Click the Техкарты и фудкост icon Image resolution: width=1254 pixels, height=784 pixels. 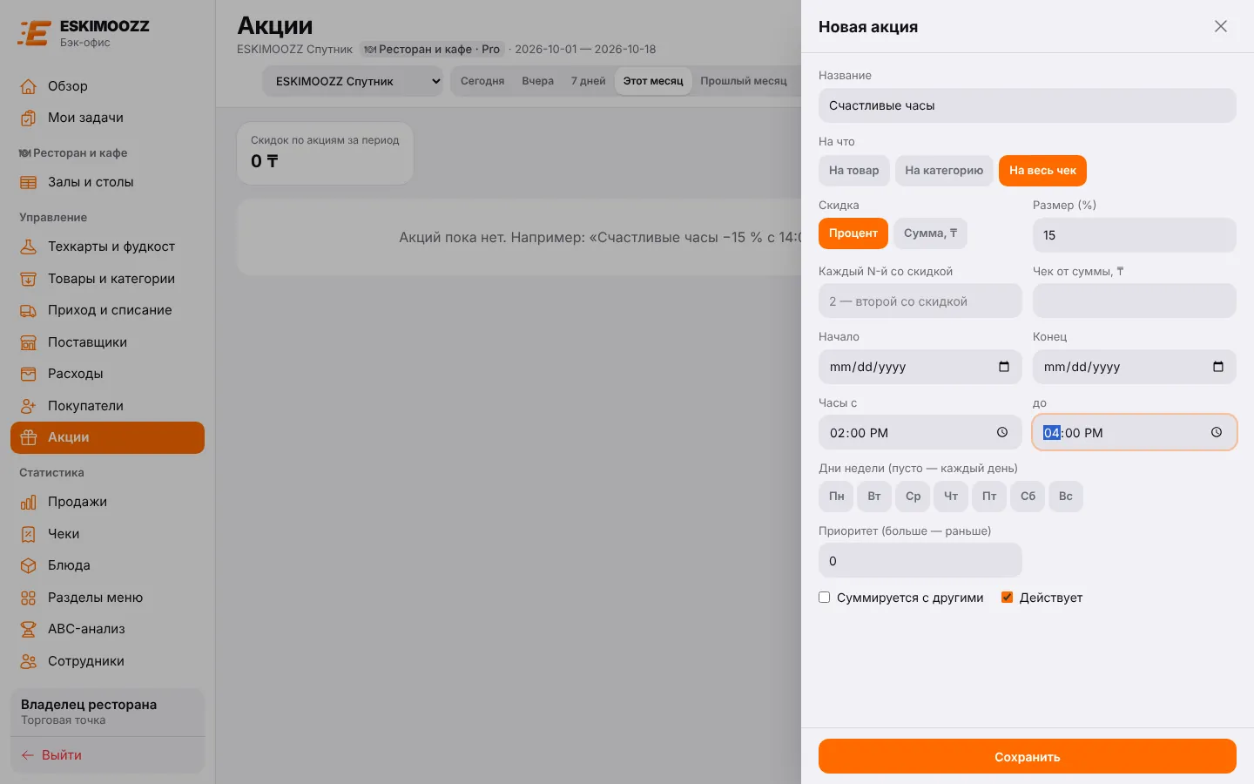click(29, 247)
